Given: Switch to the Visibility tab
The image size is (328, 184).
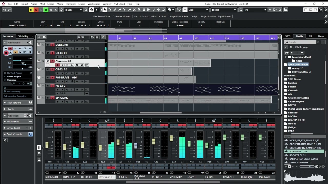Looking at the screenshot, I should coord(23,36).
